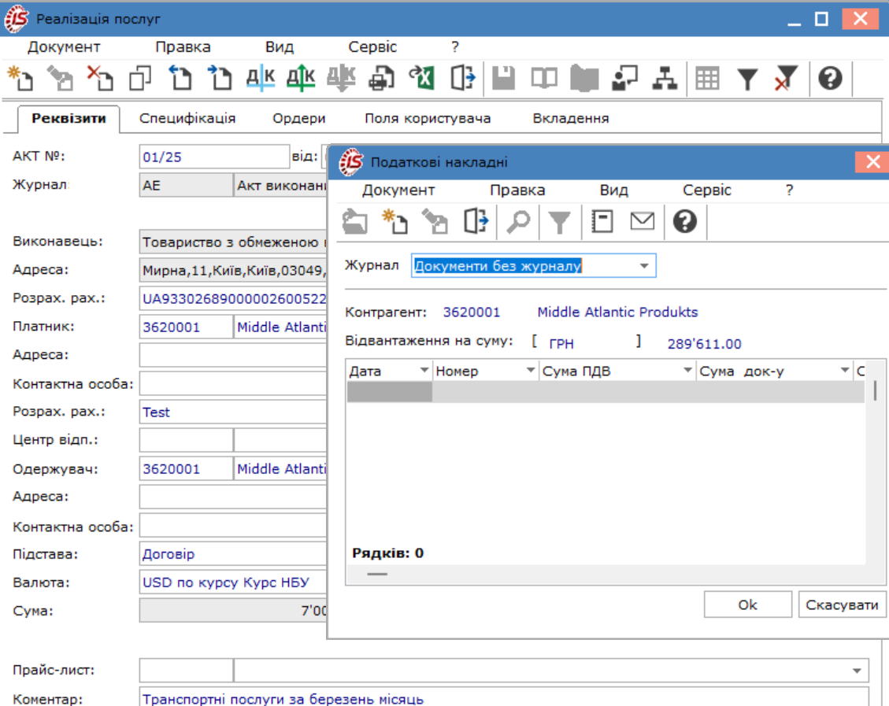Click the hierarchy structure icon in main toolbar
This screenshot has height=706, width=889.
click(665, 78)
